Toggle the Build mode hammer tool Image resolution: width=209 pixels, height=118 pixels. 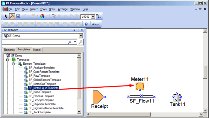pyautogui.click(x=12, y=16)
